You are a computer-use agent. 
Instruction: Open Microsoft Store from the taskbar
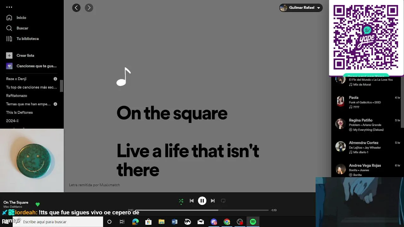[x=148, y=222]
